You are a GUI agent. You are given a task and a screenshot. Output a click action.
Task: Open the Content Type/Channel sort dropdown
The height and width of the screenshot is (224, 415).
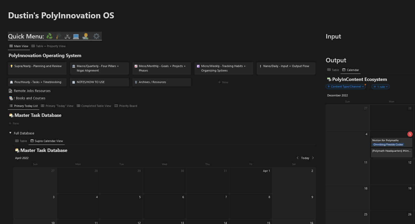coord(346,87)
